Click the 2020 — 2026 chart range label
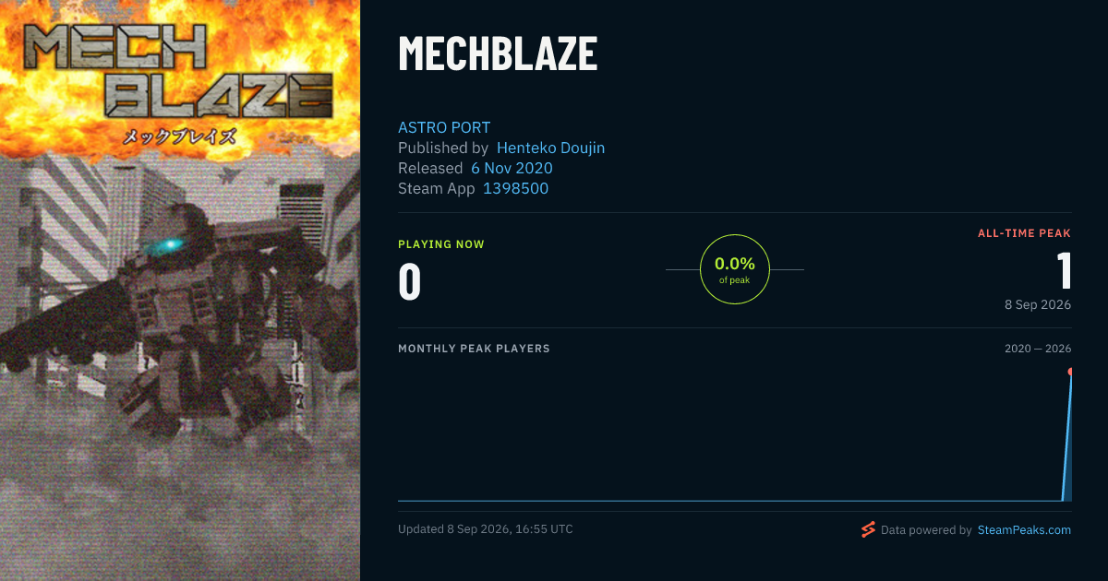Image resolution: width=1108 pixels, height=581 pixels. coord(1038,349)
